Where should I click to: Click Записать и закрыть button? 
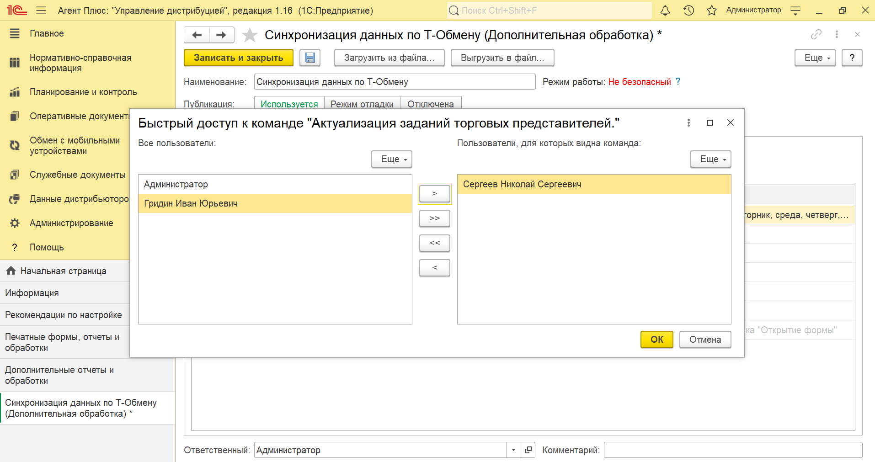[238, 58]
